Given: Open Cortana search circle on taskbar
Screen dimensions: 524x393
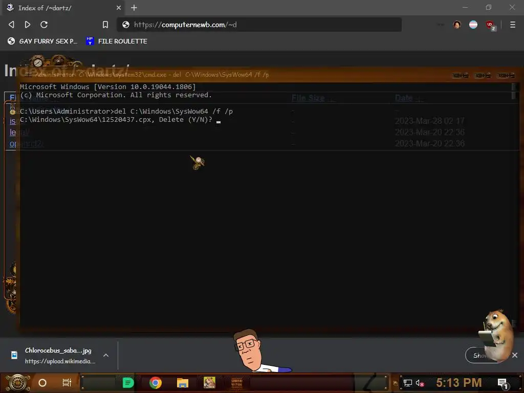Looking at the screenshot, I should tap(42, 383).
